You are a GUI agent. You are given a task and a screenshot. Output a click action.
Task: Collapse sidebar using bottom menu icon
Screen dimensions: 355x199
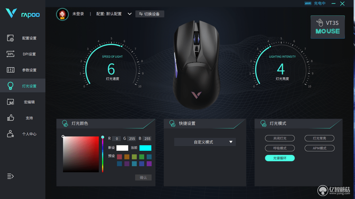(x=10, y=176)
